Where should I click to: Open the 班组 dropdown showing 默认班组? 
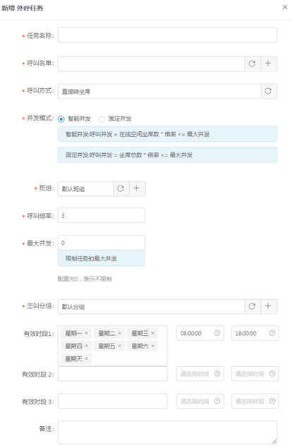click(x=86, y=188)
